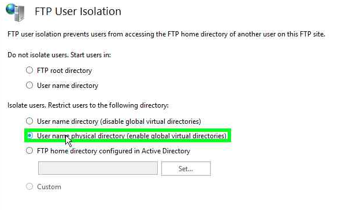Pick FTP home directory in Active Directory radio circle
This screenshot has height=210, width=342.
tap(29, 150)
